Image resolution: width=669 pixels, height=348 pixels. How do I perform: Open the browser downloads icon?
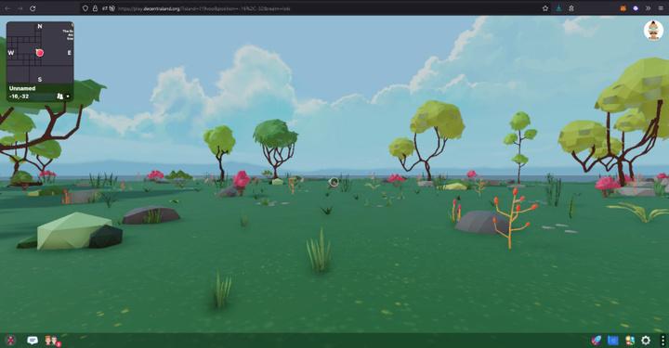click(559, 8)
